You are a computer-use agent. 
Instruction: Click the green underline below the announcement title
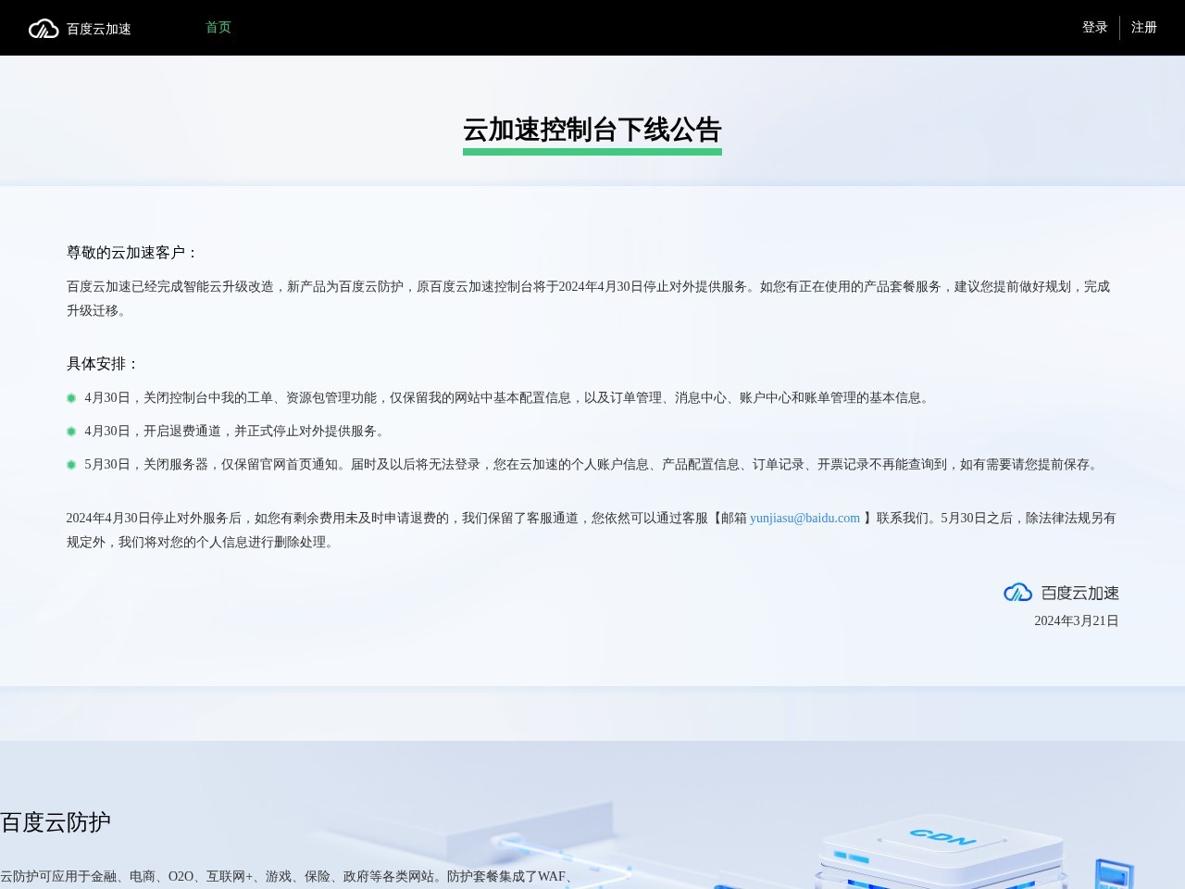pyautogui.click(x=592, y=152)
